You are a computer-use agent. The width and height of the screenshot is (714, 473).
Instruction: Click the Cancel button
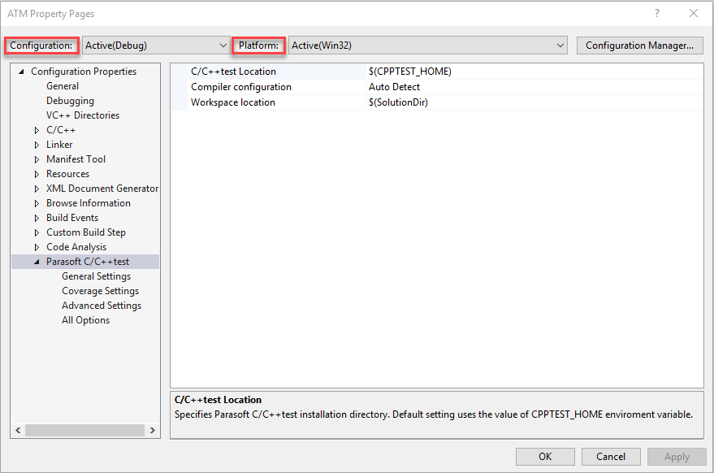coord(611,457)
